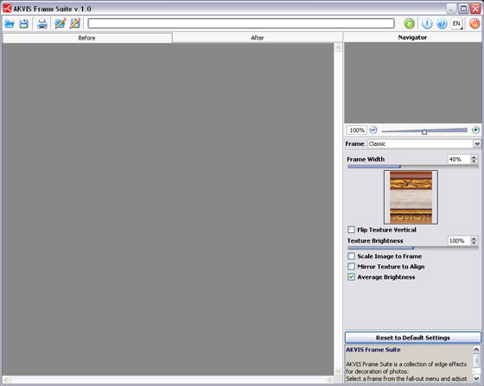484x386 pixels.
Task: Click Reset to Default Settings button
Action: point(413,338)
